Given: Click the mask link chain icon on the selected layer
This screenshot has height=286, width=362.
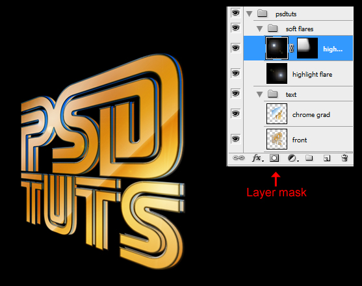Looking at the screenshot, I should pos(291,48).
